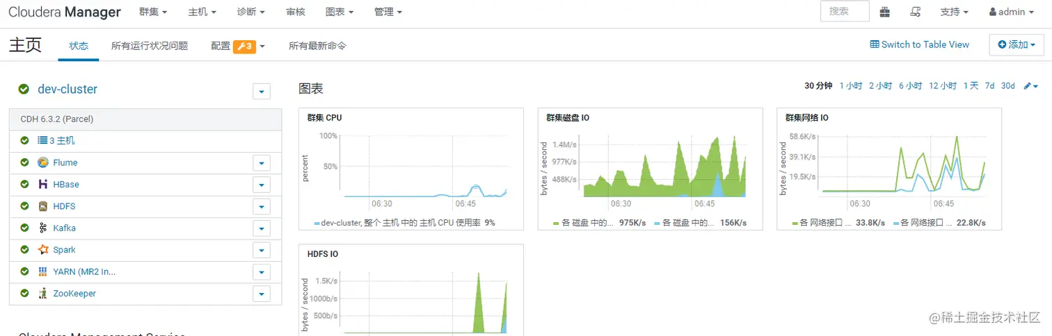Open the running commands icon in header

(916, 12)
